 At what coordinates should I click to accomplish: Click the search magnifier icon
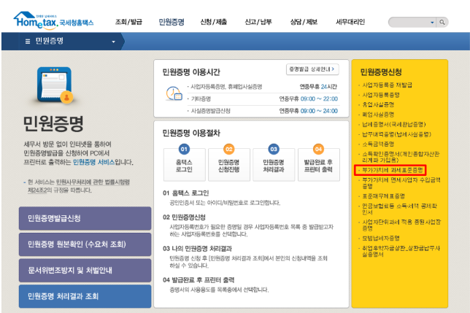point(442,22)
